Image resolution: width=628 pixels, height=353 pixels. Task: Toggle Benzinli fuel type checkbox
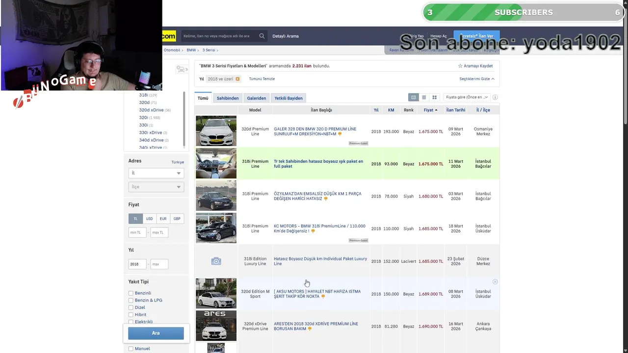(x=131, y=293)
